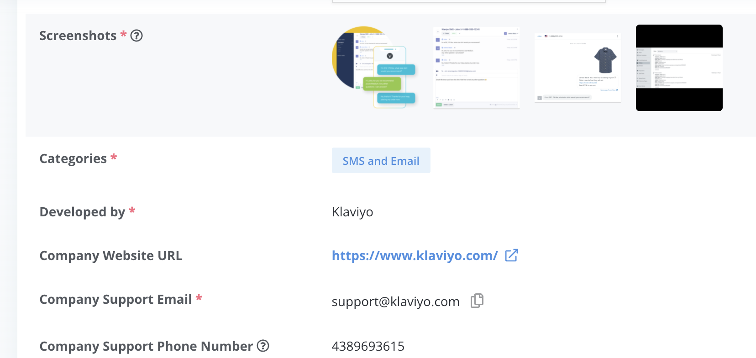756x358 pixels.
Task: Click the Screenshots field label
Action: tap(78, 36)
